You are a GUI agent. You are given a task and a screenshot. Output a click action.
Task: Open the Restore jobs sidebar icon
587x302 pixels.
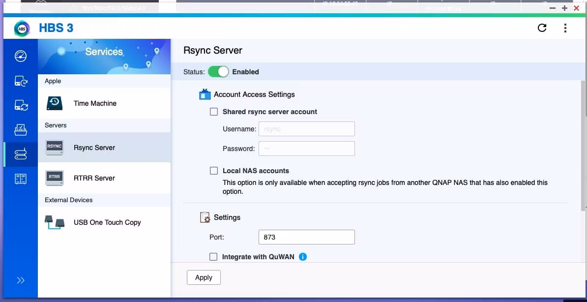[x=21, y=130]
